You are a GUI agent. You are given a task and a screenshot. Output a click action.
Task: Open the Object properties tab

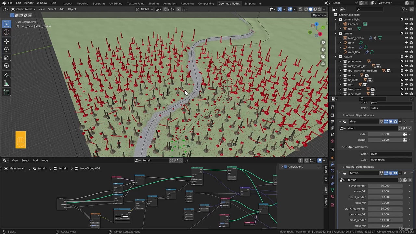click(332, 158)
